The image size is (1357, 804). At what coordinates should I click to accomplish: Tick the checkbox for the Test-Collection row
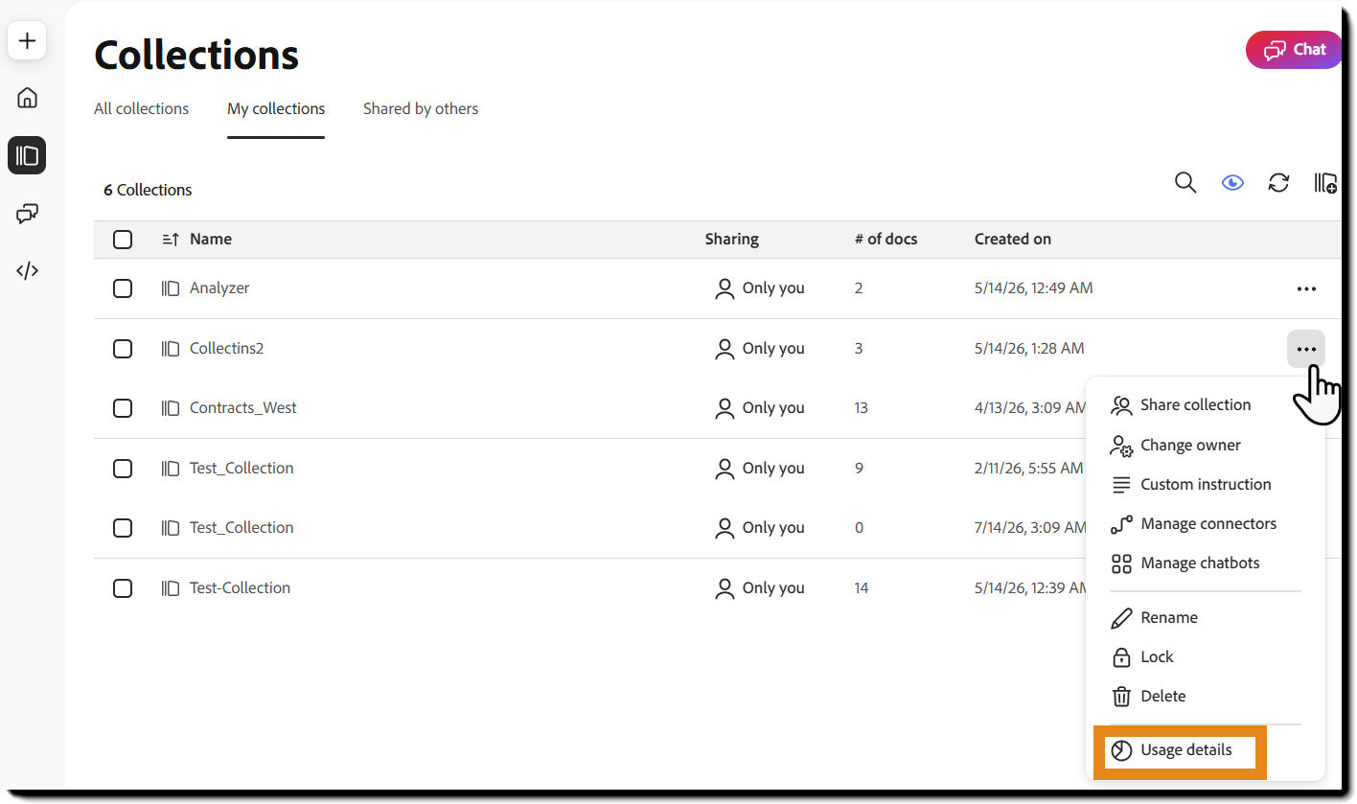coord(123,587)
